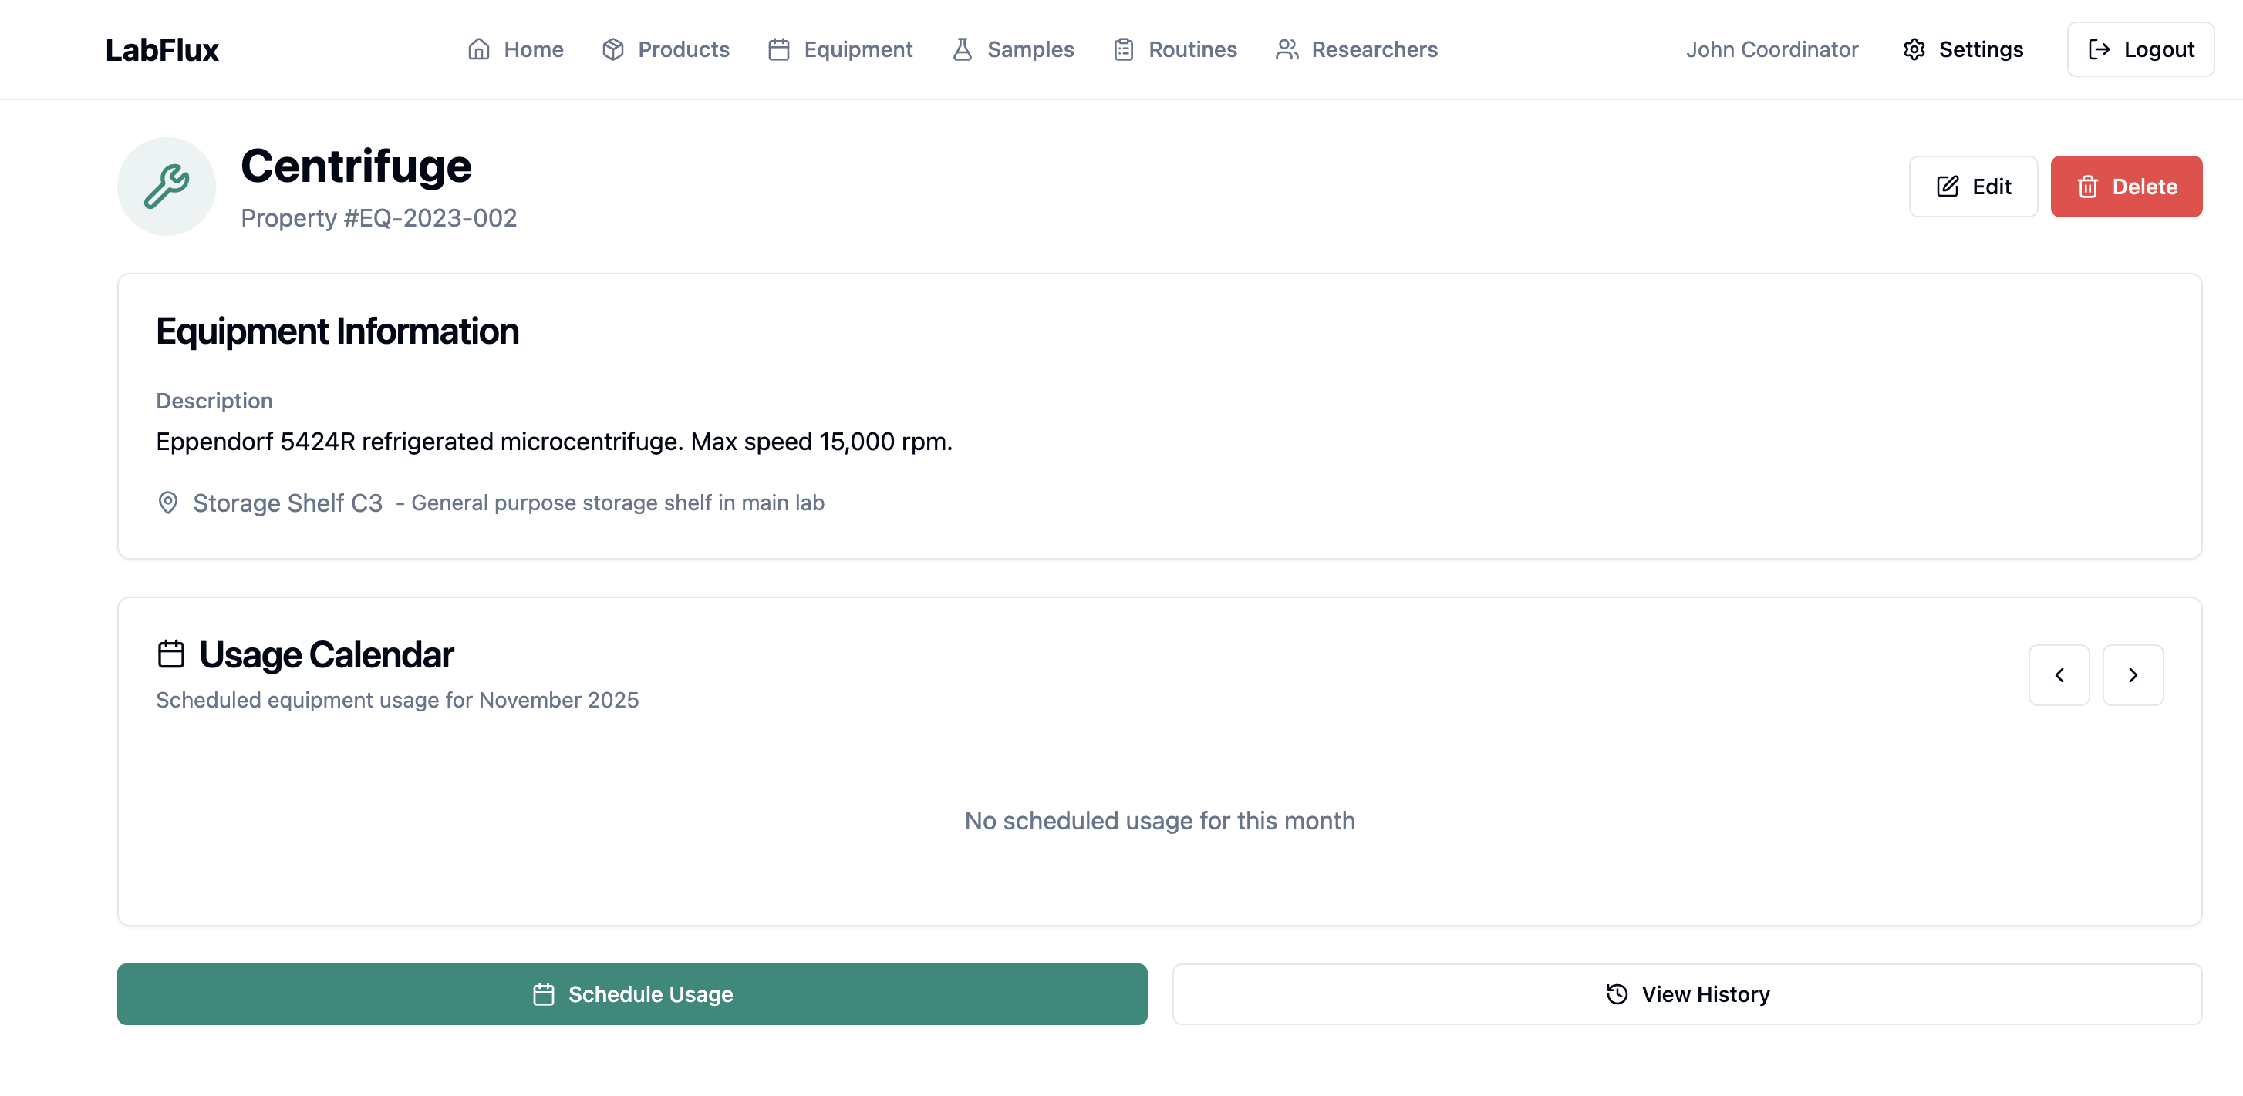This screenshot has height=1096, width=2243.
Task: Go to next month in calendar
Action: 2133,675
